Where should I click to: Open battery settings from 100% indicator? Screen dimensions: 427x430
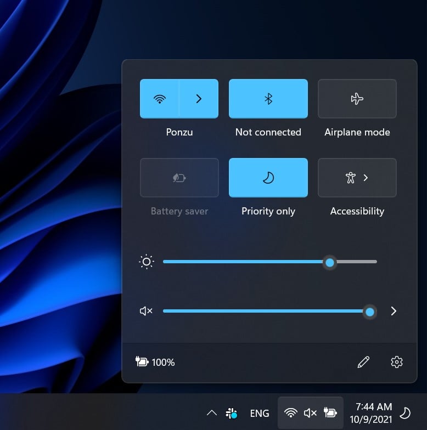tap(155, 362)
